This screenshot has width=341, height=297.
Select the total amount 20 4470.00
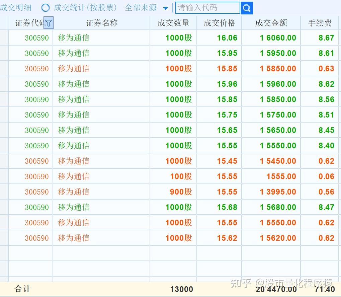coord(276,289)
